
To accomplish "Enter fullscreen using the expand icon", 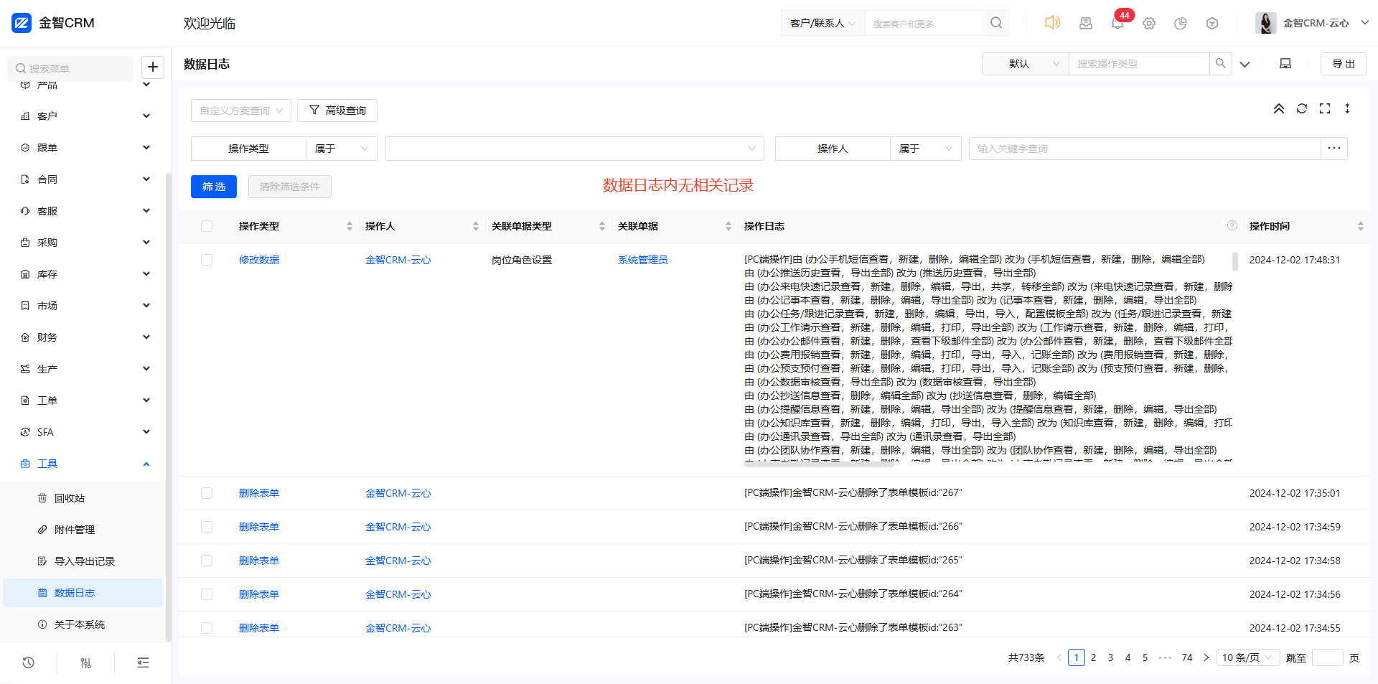I will (1325, 108).
